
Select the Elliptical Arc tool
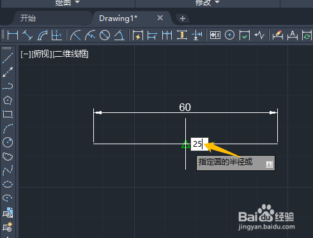8,198
